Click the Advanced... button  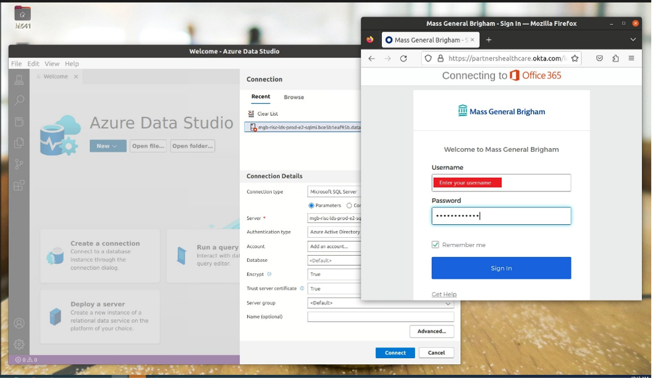click(431, 332)
